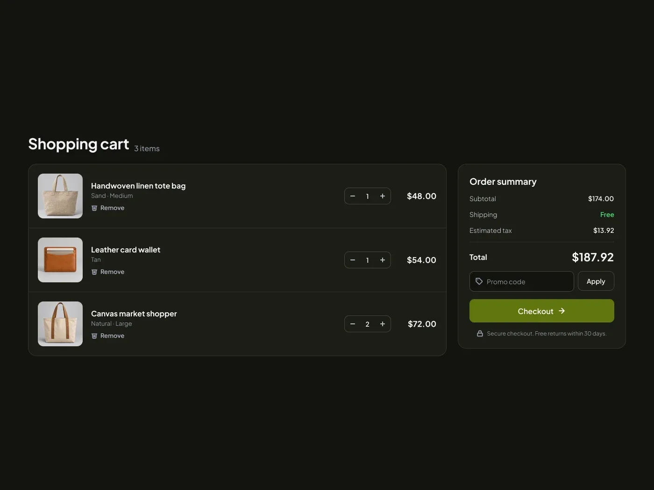Remove the Leather card wallet from cart
The height and width of the screenshot is (490, 654).
[108, 272]
